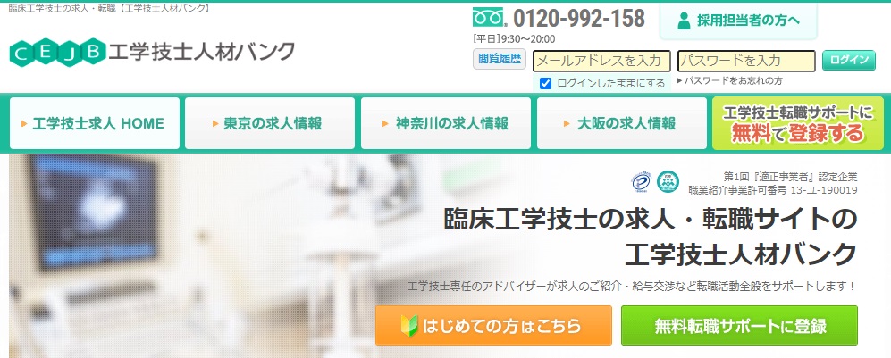
Task: Click the 無料で登録する banner
Action: pyautogui.click(x=798, y=123)
